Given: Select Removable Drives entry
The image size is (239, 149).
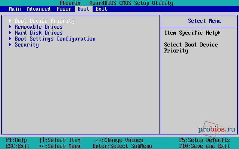Looking at the screenshot, I should coord(38,27).
